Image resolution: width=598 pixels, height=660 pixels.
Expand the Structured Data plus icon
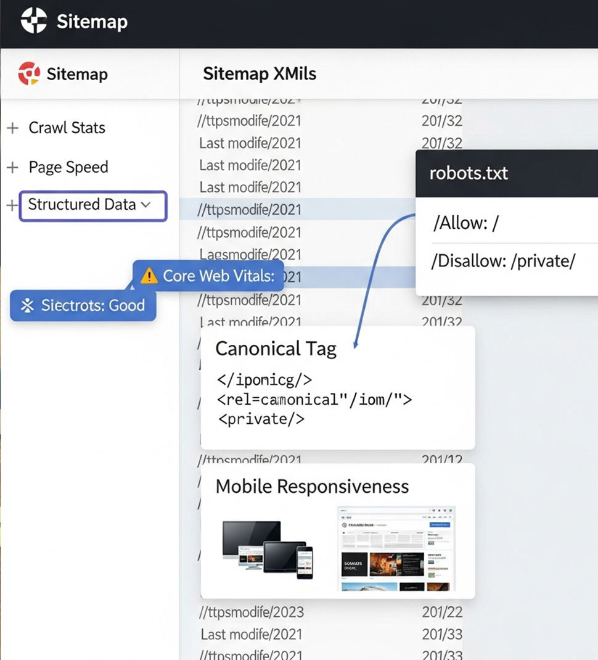pyautogui.click(x=11, y=205)
